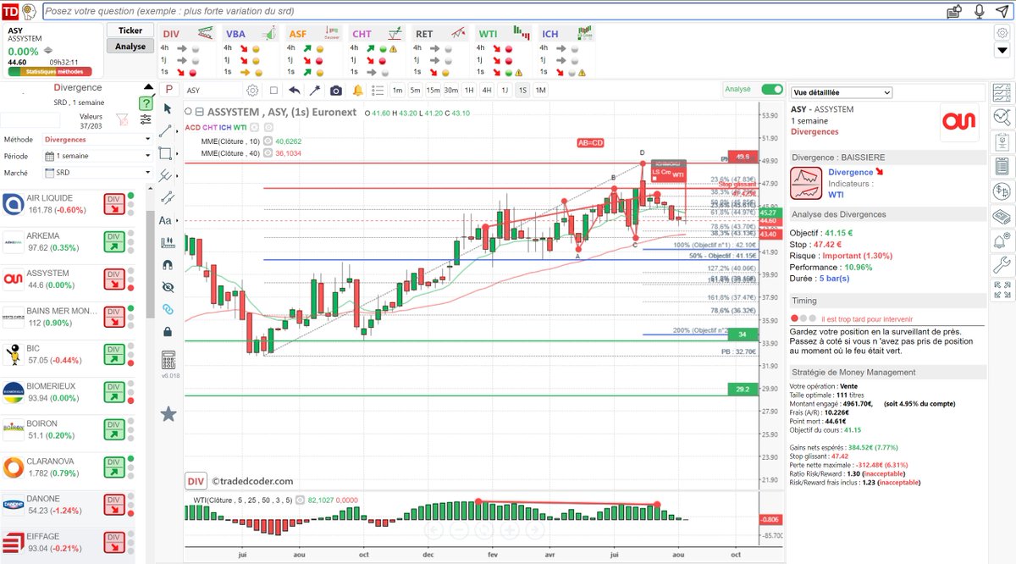Open the wrench tools icon in sidebar
Image resolution: width=1016 pixels, height=564 pixels.
(x=1002, y=264)
